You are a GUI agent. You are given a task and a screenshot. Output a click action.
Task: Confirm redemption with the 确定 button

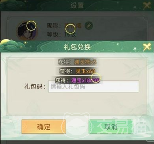(44, 127)
